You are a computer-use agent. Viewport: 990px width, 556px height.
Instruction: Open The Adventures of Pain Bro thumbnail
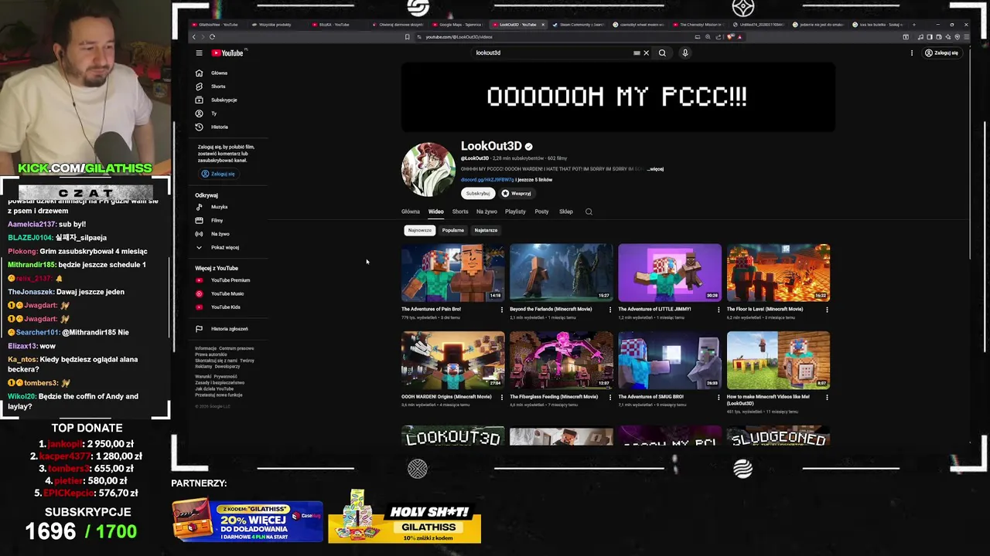point(453,273)
